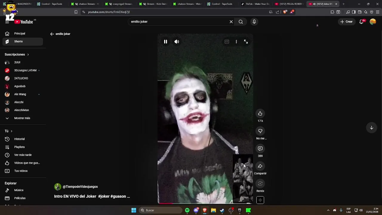
Task: Clear the search box text
Action: 231,22
